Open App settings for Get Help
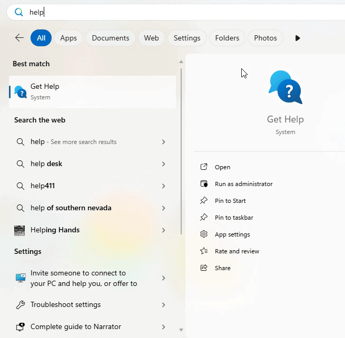This screenshot has width=345, height=338. [232, 234]
